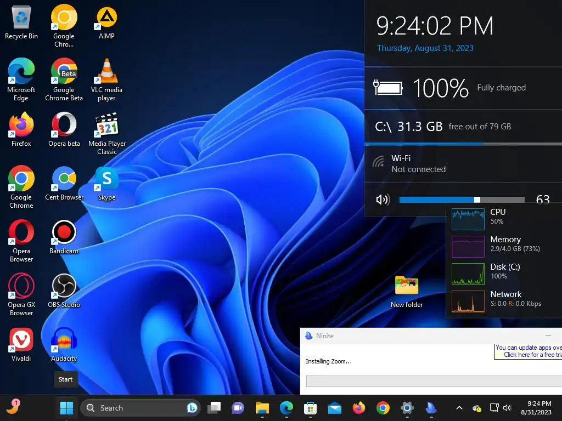Image resolution: width=562 pixels, height=421 pixels.
Task: Open the Chat (Teams) taskbar icon
Action: click(238, 408)
